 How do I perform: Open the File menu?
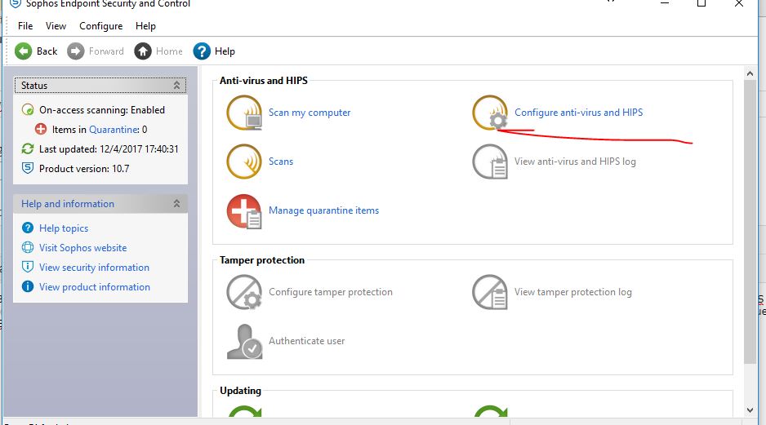25,26
